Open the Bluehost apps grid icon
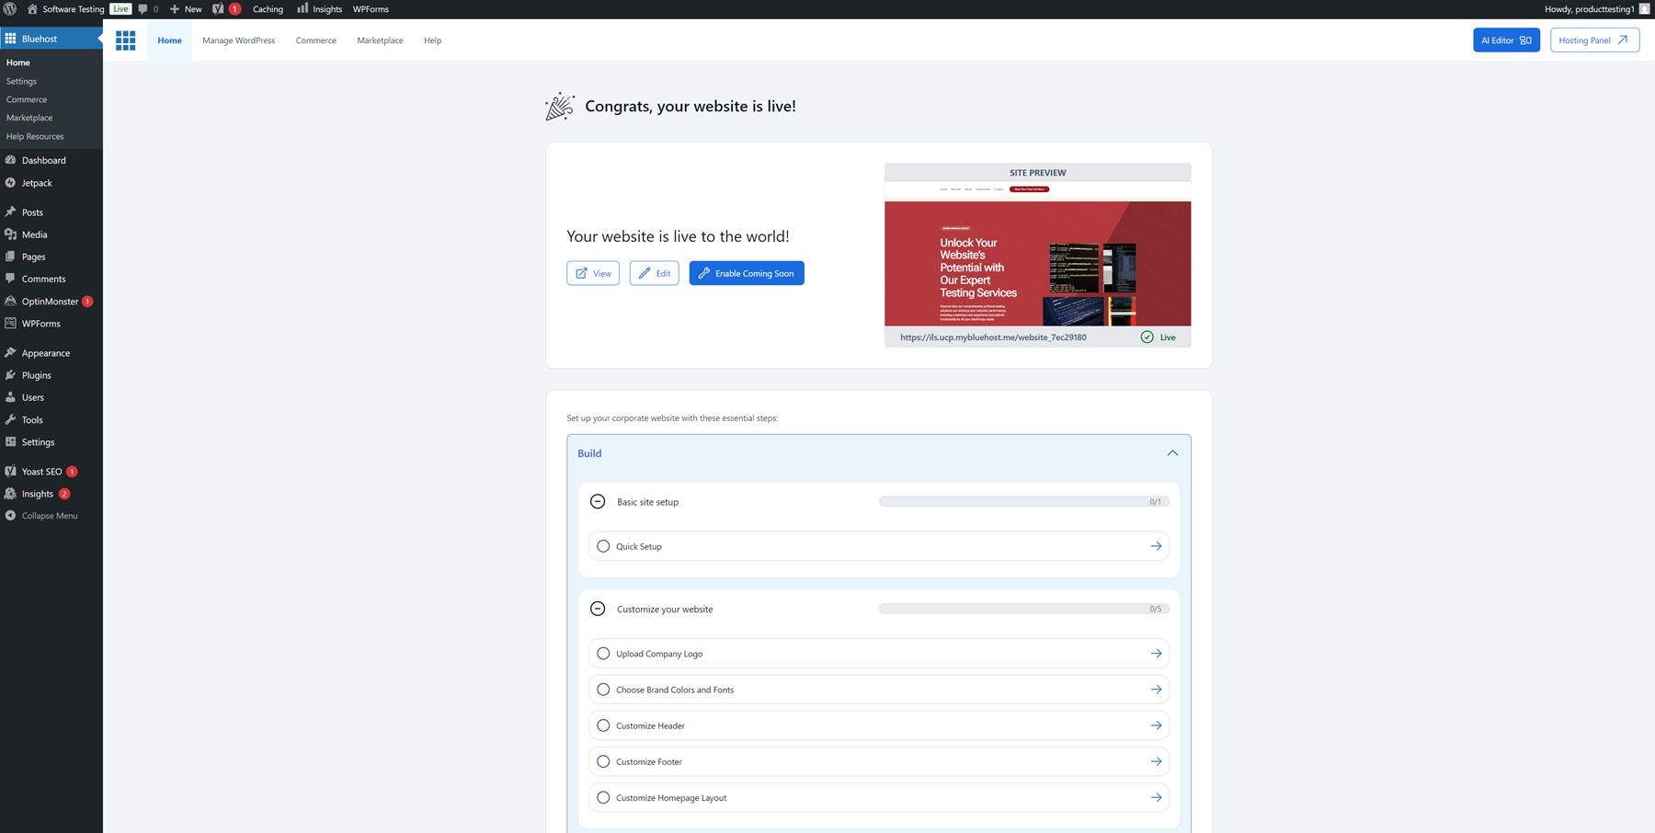Image resolution: width=1655 pixels, height=833 pixels. pos(126,40)
